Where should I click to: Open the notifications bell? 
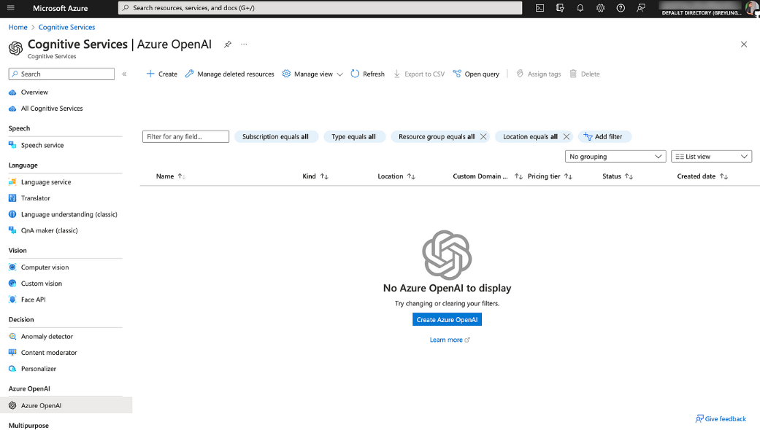580,8
